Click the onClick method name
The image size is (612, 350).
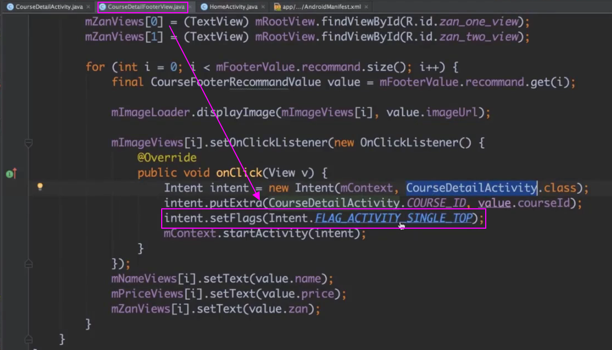[239, 173]
